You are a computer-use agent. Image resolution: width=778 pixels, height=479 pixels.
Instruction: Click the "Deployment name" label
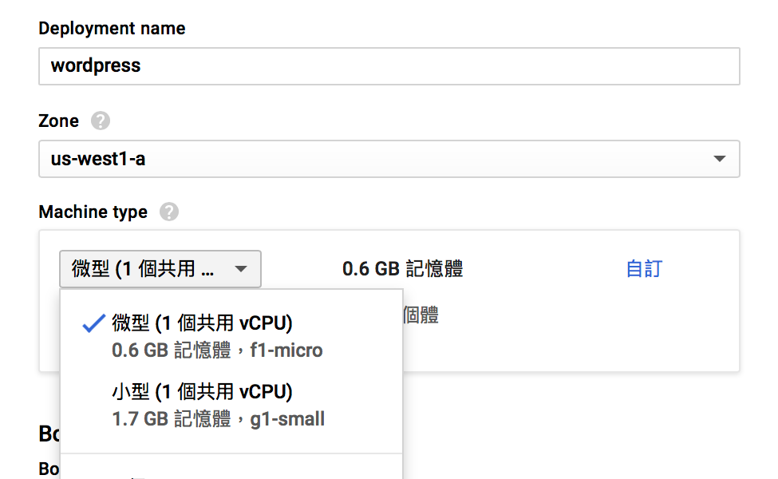click(x=112, y=29)
